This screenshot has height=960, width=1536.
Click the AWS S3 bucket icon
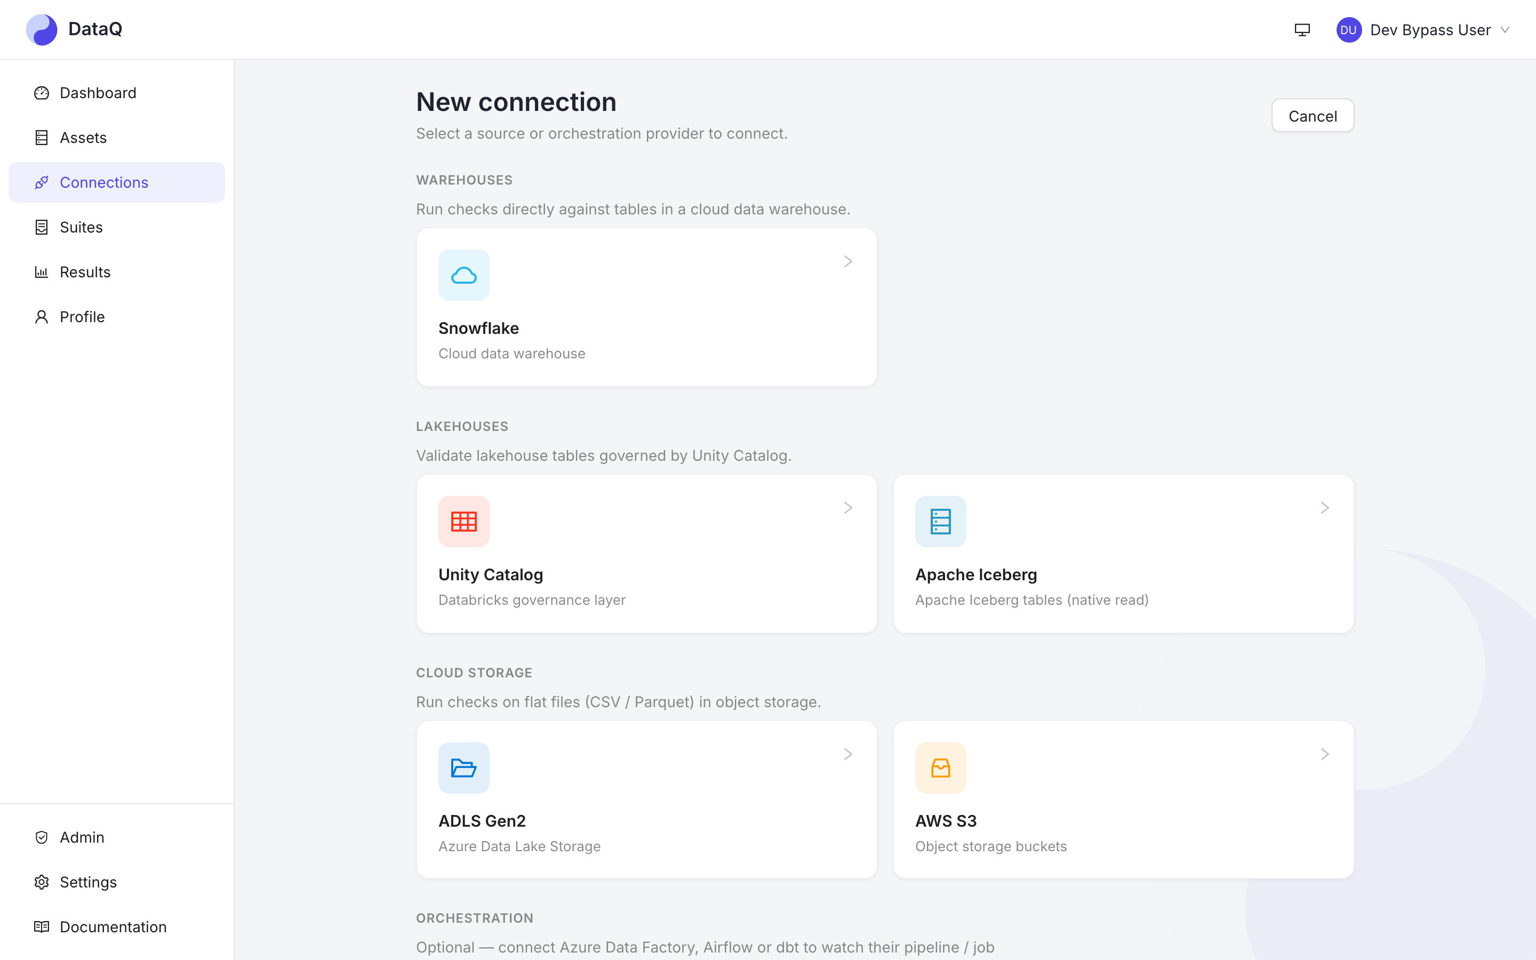[x=941, y=768]
